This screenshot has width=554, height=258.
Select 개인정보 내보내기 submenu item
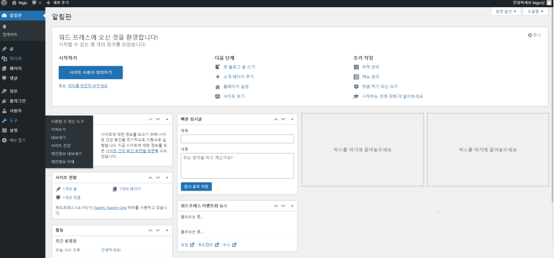[x=66, y=154]
